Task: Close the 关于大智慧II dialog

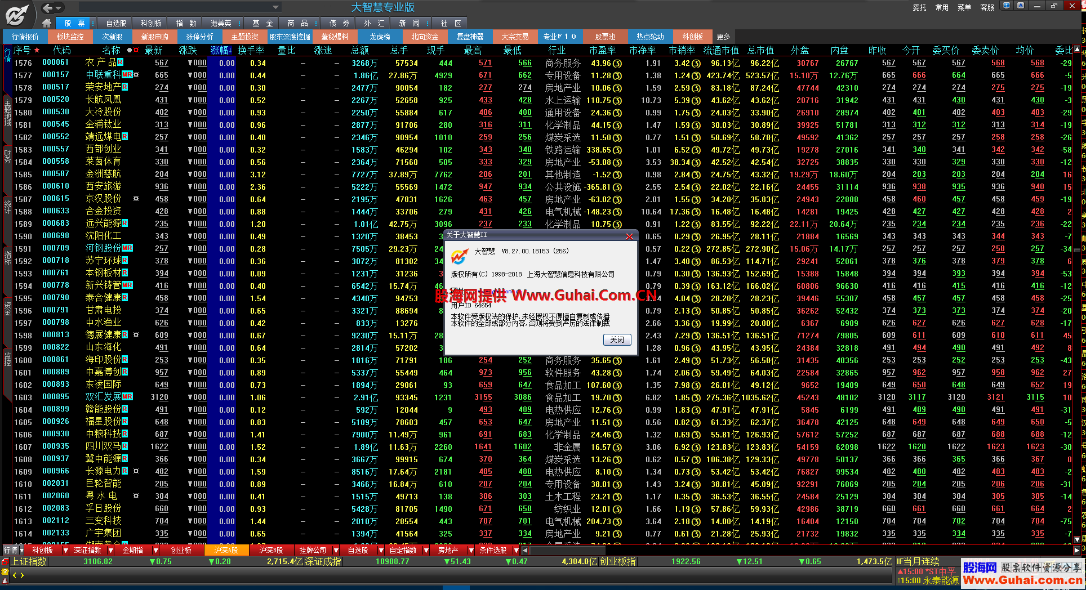Action: pyautogui.click(x=629, y=236)
